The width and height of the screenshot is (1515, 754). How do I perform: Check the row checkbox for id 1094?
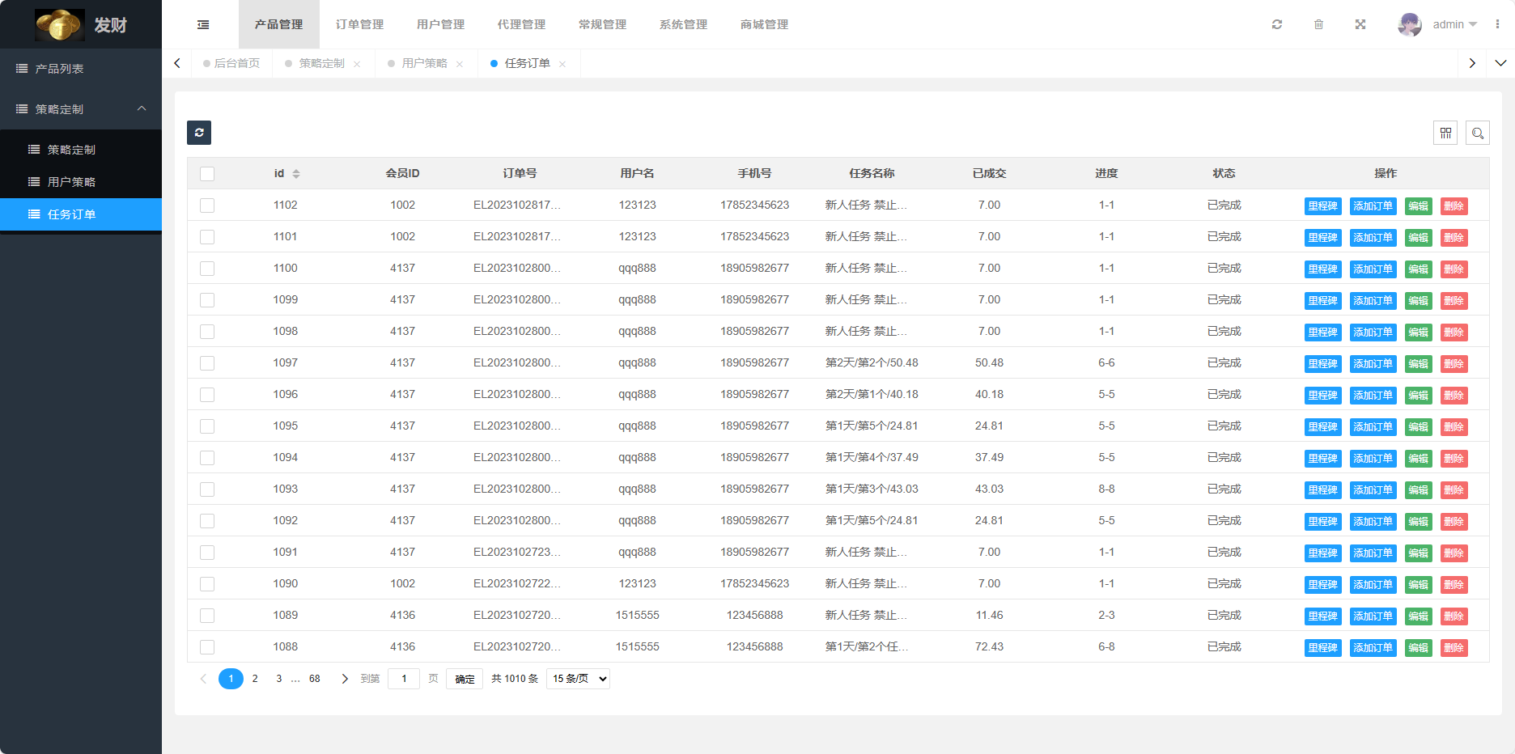pos(207,458)
